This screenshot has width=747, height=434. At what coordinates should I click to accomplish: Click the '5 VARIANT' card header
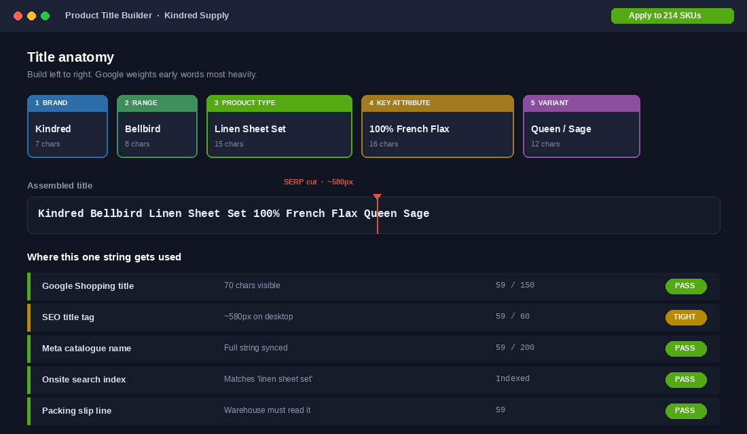(x=581, y=103)
